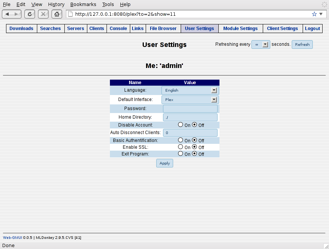Select Disable Account Off radio
329x249 pixels.
(195, 125)
